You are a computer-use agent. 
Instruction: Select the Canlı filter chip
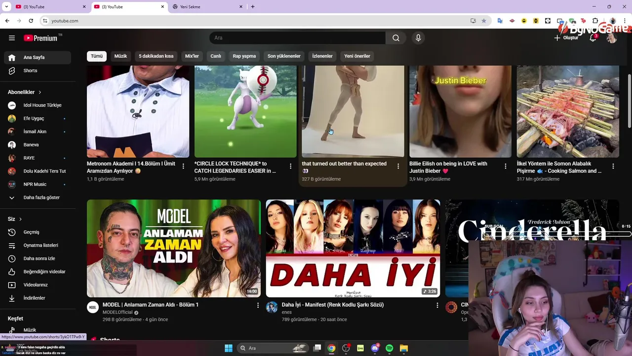coord(216,56)
